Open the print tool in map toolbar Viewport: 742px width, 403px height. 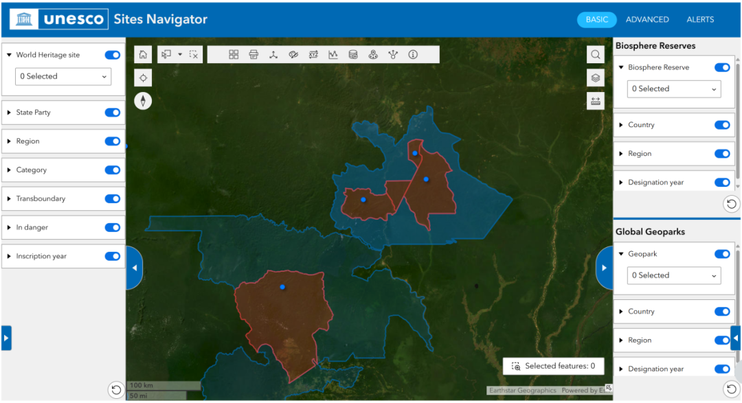click(x=254, y=55)
